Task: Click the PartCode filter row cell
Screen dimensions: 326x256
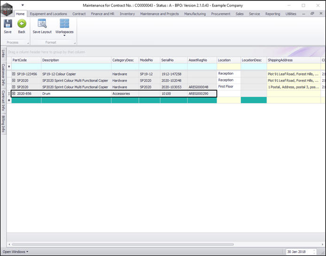Action: tap(26, 67)
